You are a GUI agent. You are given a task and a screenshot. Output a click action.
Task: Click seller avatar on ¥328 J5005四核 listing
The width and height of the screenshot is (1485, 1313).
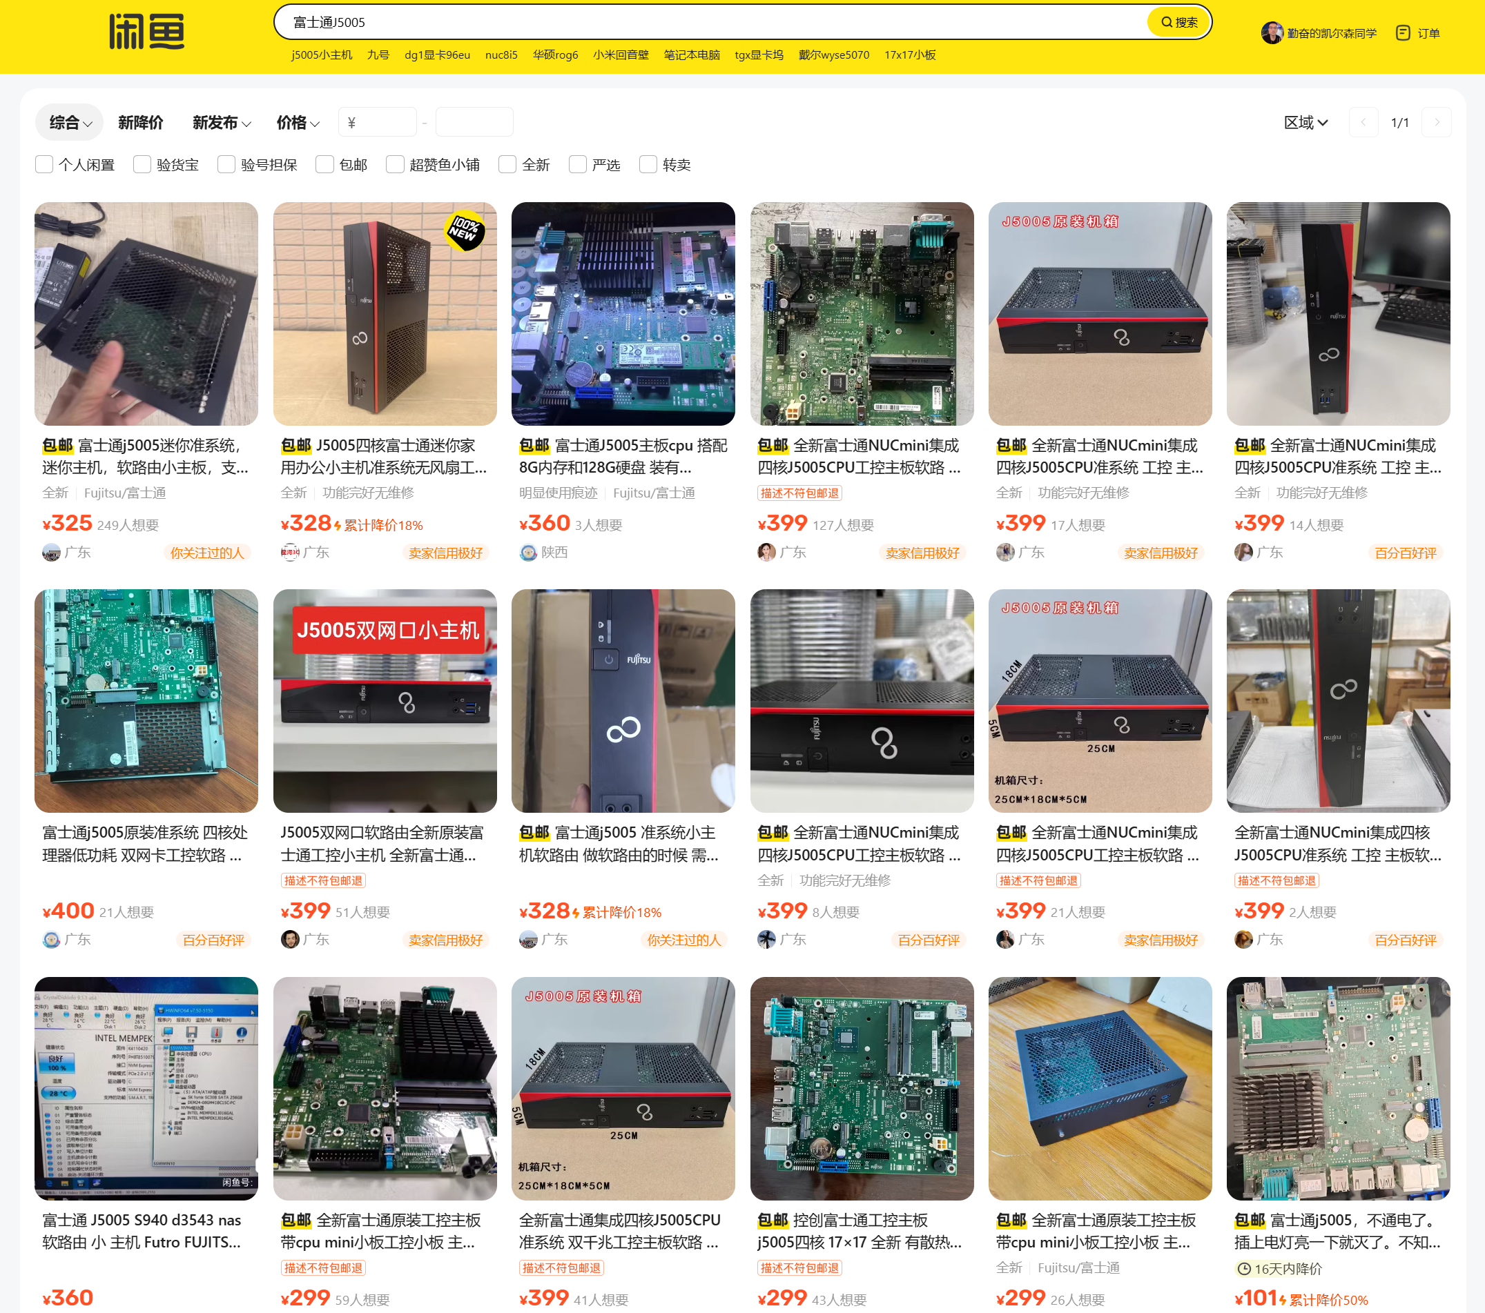pos(290,553)
